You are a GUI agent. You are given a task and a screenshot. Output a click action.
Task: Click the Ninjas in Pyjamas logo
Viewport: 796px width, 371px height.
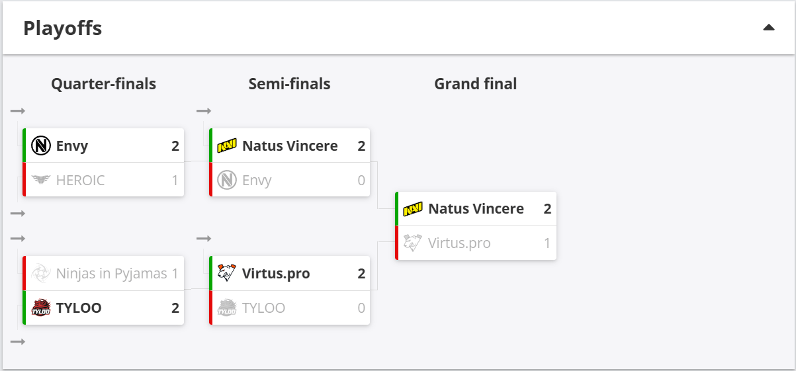pyautogui.click(x=41, y=274)
